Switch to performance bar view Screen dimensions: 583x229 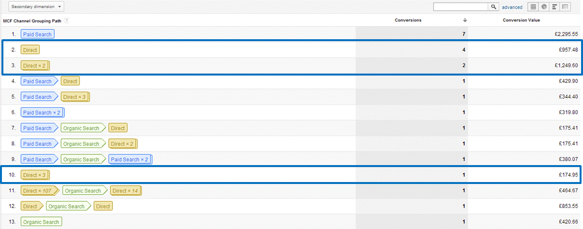pos(554,7)
